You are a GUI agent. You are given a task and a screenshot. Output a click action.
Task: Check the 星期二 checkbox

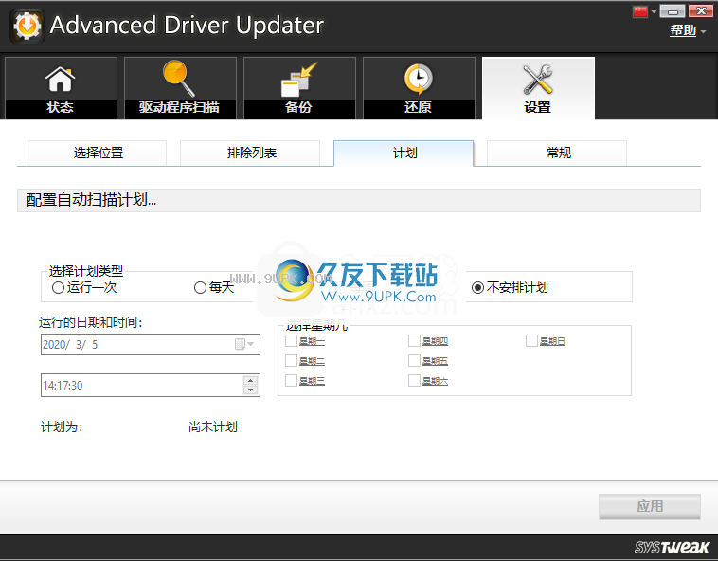pyautogui.click(x=291, y=361)
